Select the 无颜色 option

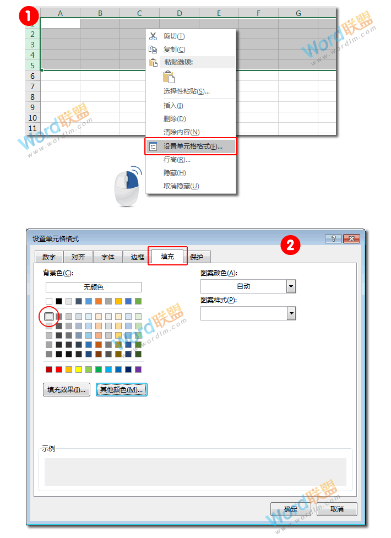click(93, 287)
